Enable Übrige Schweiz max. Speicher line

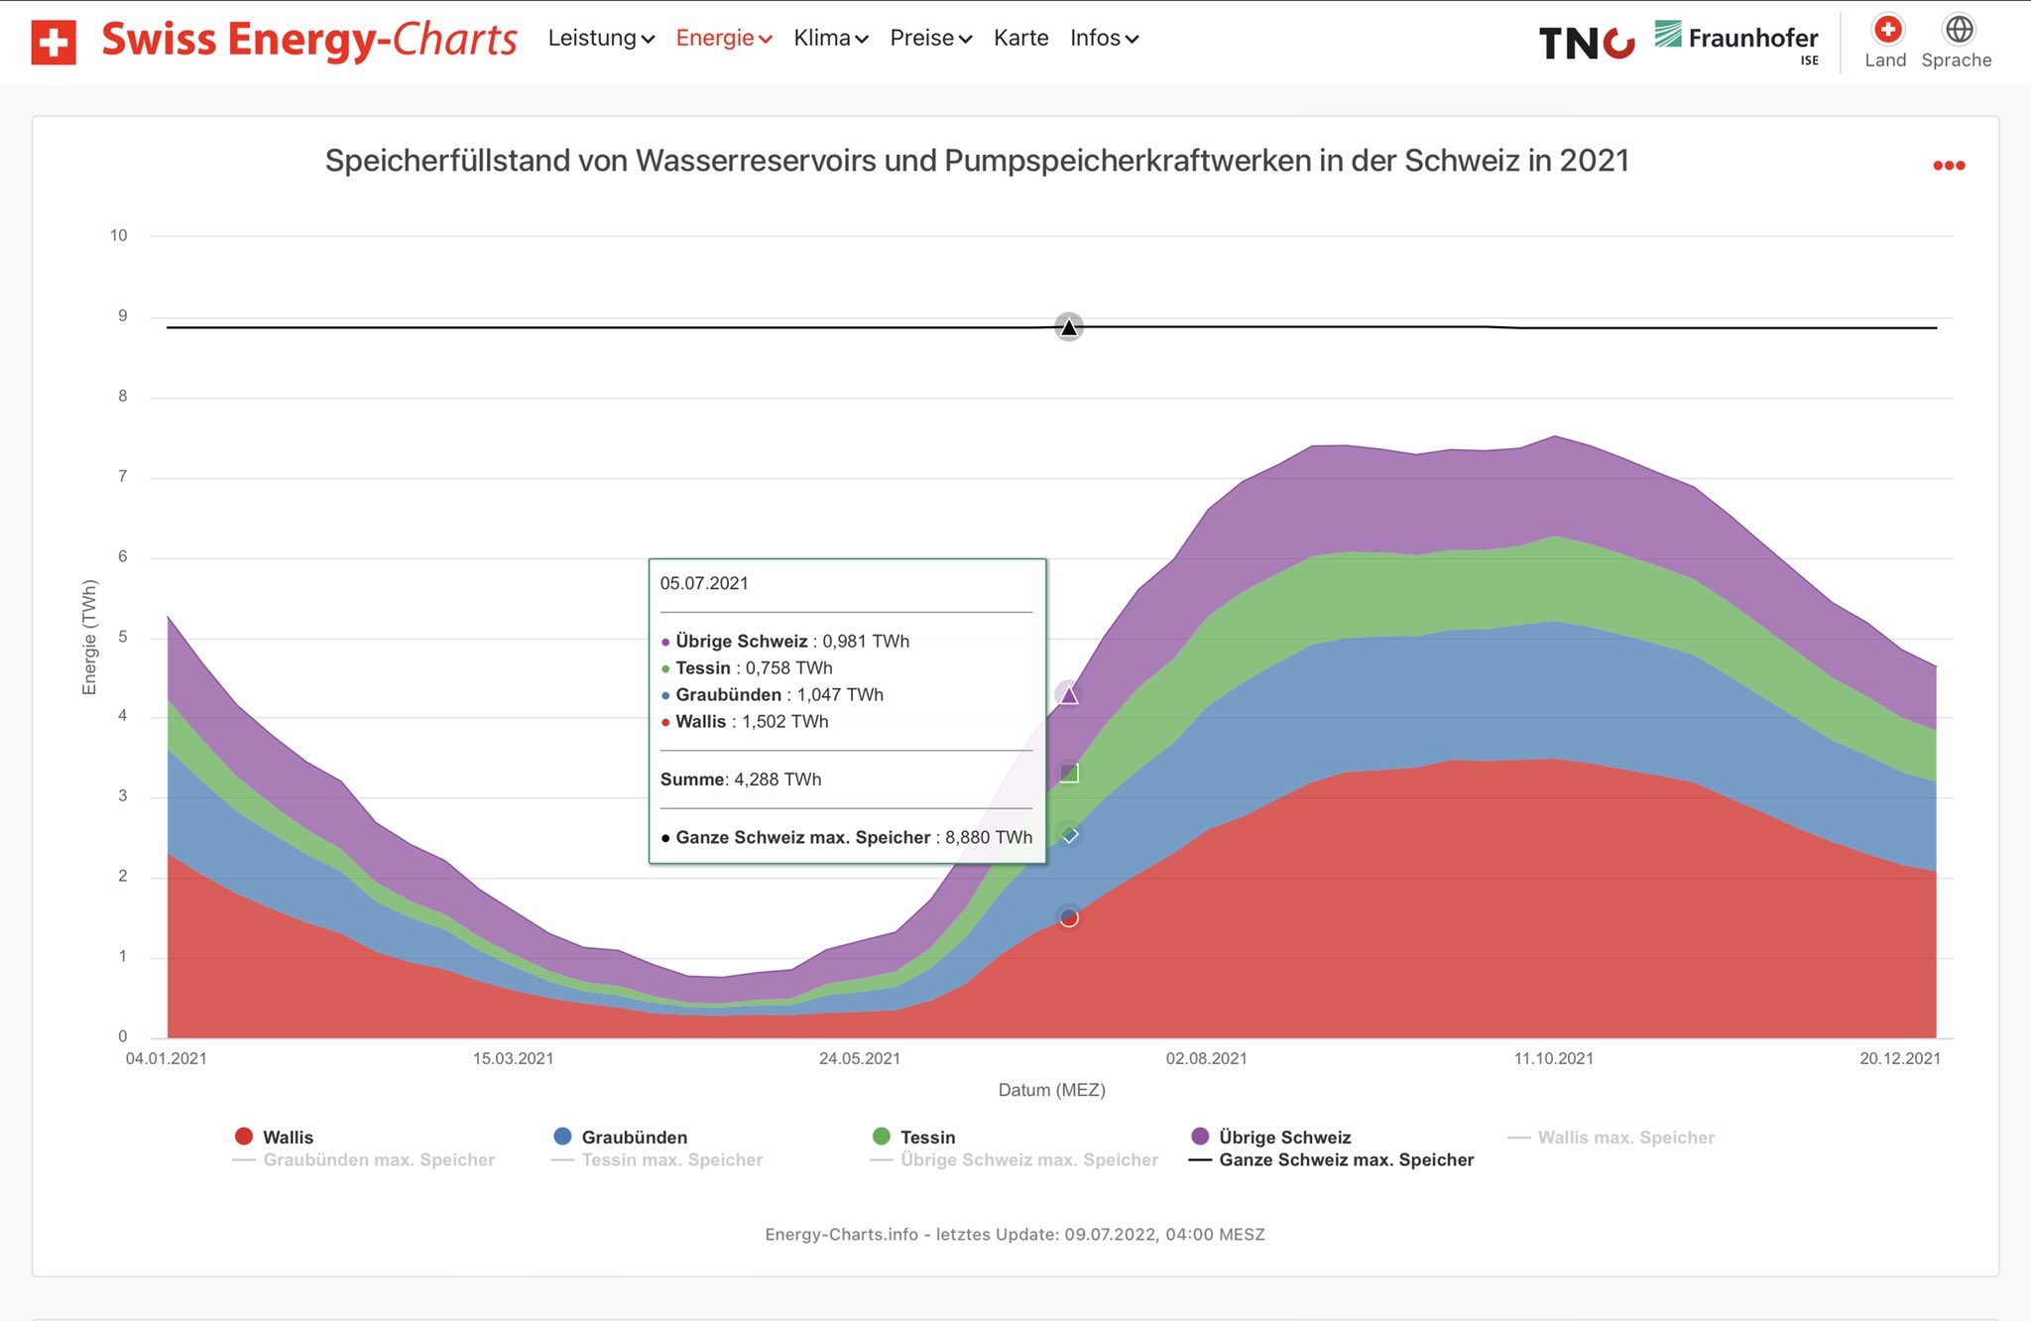click(1014, 1159)
